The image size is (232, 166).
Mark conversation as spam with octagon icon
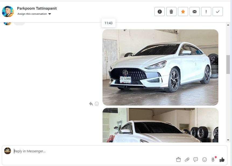[x=160, y=12]
